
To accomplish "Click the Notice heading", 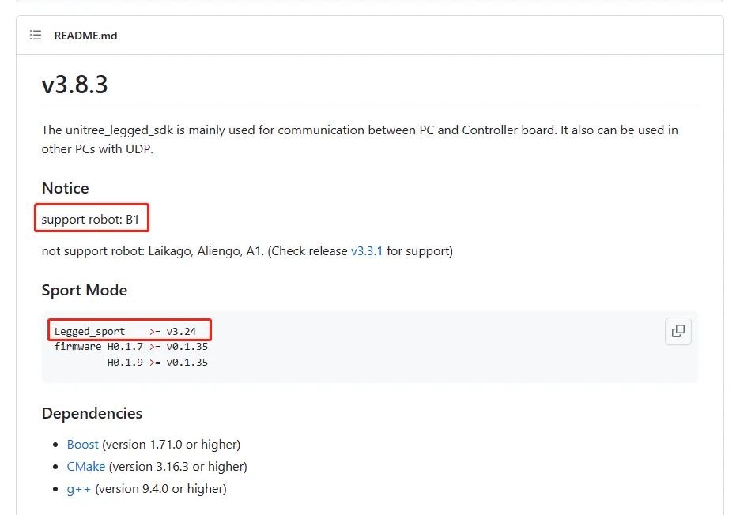I will (x=65, y=188).
